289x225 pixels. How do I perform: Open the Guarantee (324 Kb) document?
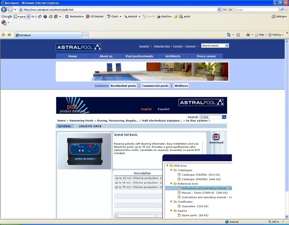pyautogui.click(x=195, y=206)
